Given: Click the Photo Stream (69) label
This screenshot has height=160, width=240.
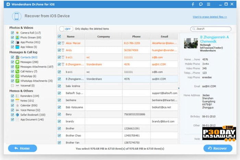Looking at the screenshot, I should pyautogui.click(x=31, y=37).
